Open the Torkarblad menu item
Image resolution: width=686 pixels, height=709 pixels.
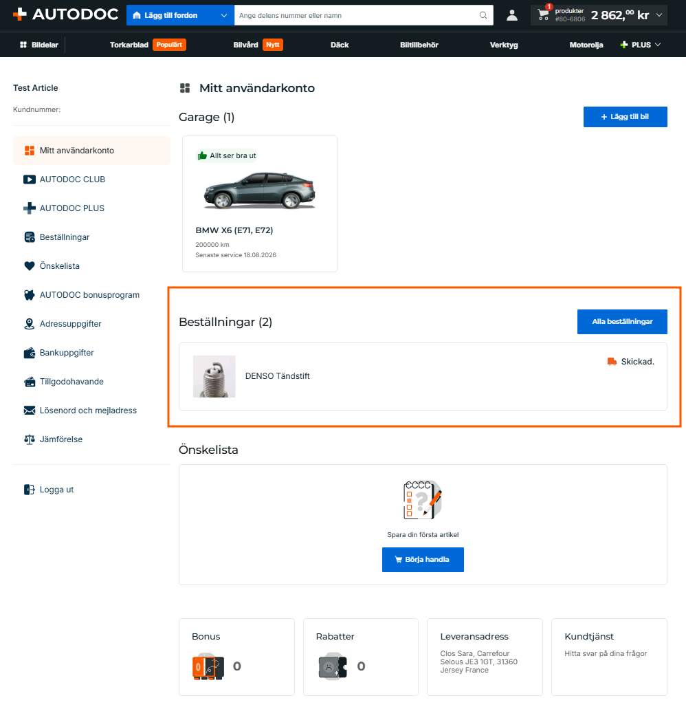(x=129, y=45)
